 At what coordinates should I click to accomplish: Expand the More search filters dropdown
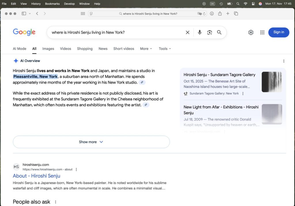146,49
